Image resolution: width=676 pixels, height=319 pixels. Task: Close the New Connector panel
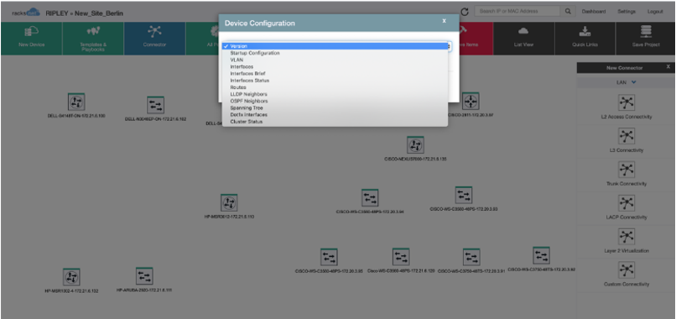(x=668, y=67)
